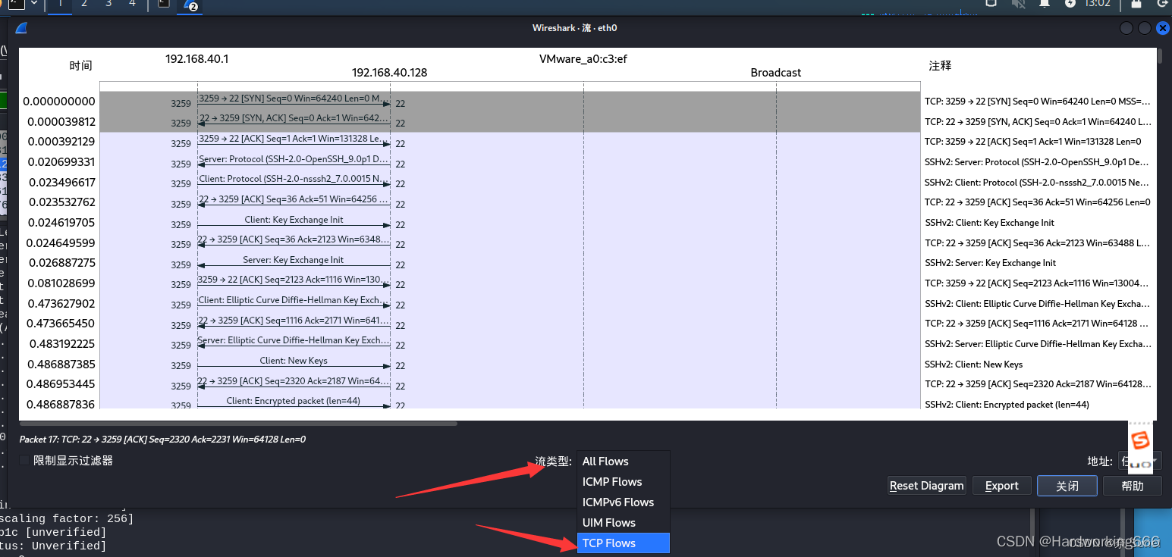Screen dimensions: 1172x557
Task: Switch to workspace 3 in the panel
Action: coord(108,5)
